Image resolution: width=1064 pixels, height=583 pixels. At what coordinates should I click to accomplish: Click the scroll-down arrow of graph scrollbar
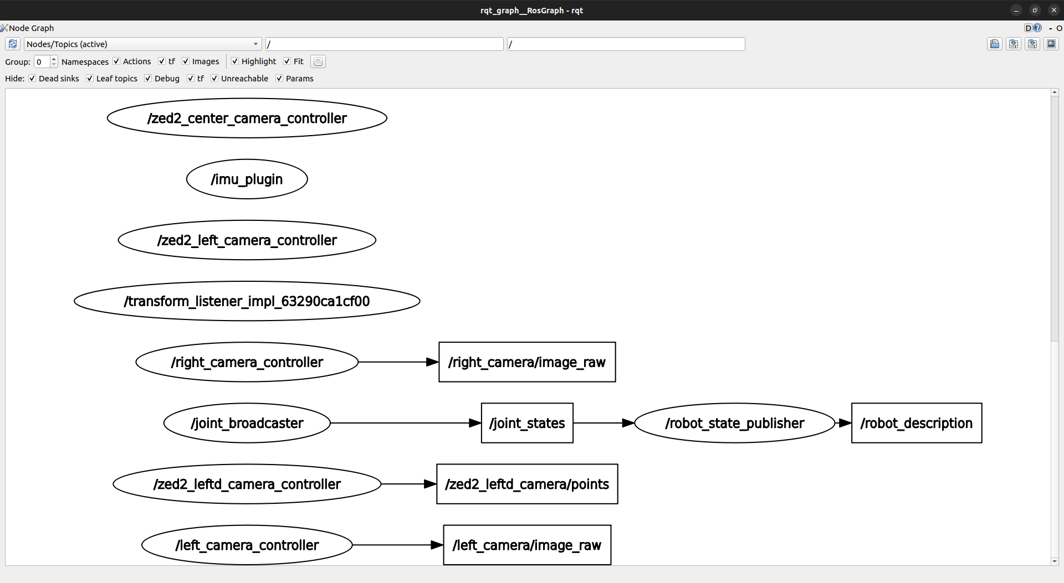tap(1055, 561)
